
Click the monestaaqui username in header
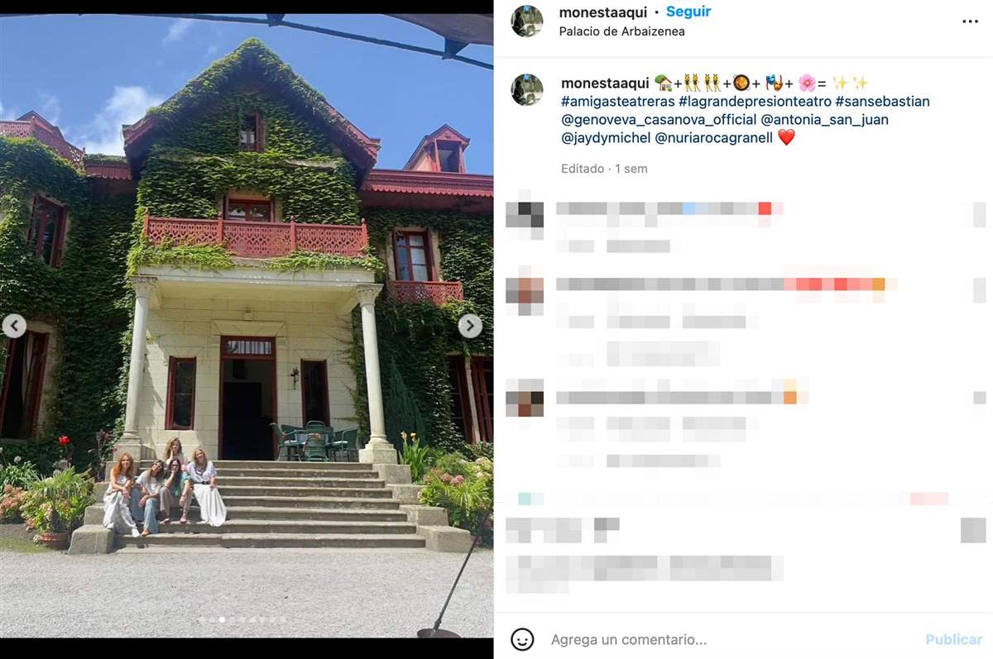tap(603, 12)
